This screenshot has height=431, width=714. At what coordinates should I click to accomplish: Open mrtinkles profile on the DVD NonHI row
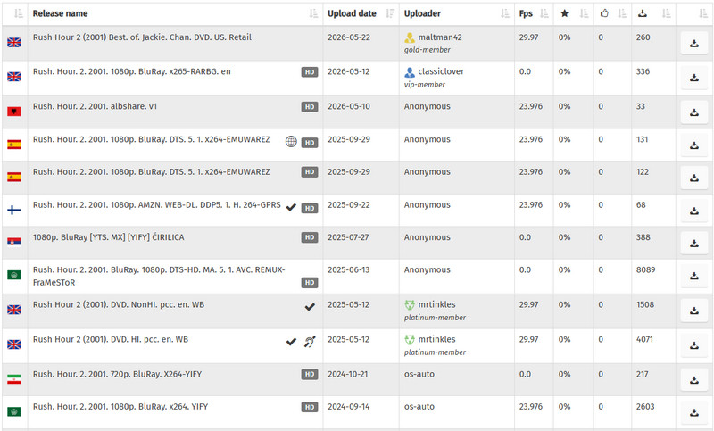(436, 304)
